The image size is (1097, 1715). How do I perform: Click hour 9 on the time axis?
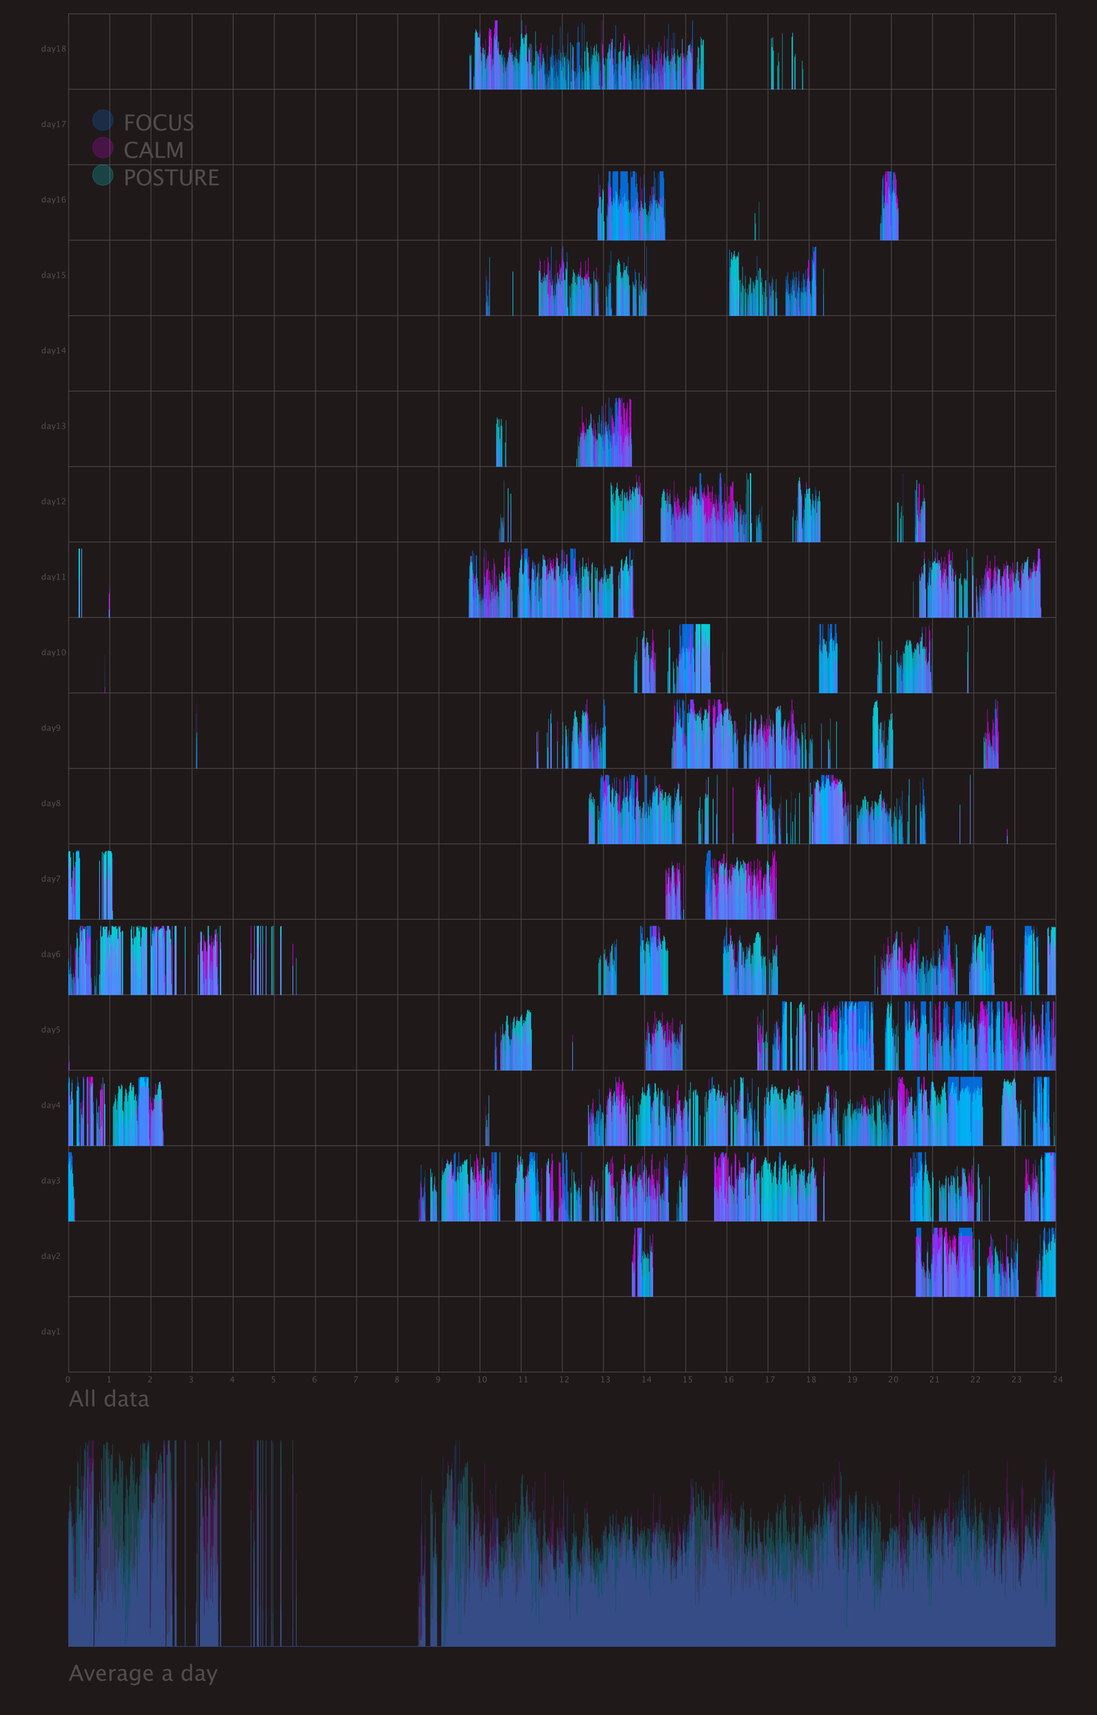(438, 1380)
